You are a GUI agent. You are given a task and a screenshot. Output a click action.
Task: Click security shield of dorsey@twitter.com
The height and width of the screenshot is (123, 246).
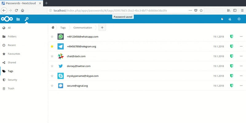pos(232,66)
